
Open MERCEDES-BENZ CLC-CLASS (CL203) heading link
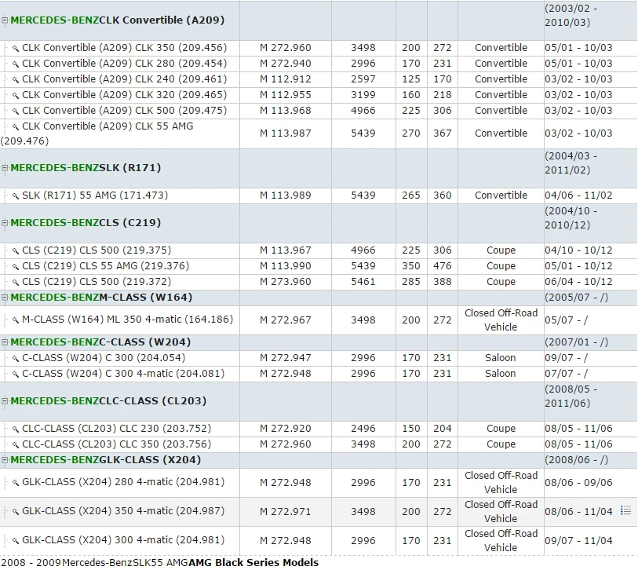click(108, 401)
